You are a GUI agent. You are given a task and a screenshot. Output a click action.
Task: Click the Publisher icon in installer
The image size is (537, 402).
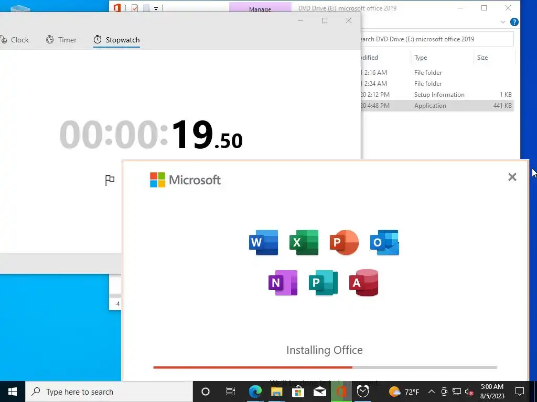click(x=323, y=283)
